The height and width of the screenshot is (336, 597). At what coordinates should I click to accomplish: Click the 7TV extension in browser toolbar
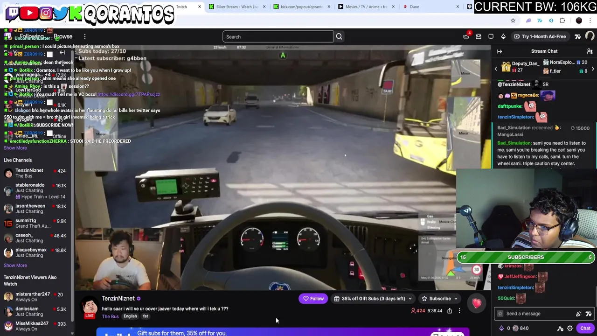click(540, 21)
